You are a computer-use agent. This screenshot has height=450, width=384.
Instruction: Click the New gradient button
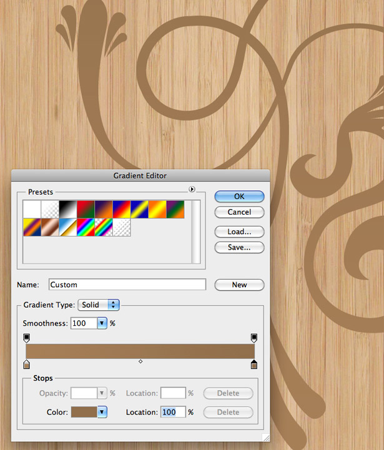[x=239, y=285]
